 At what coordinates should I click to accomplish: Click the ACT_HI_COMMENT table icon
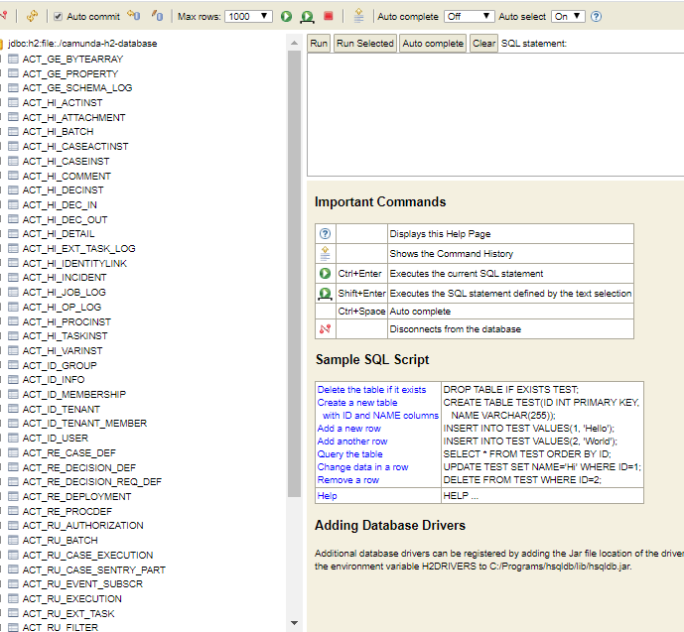click(14, 176)
